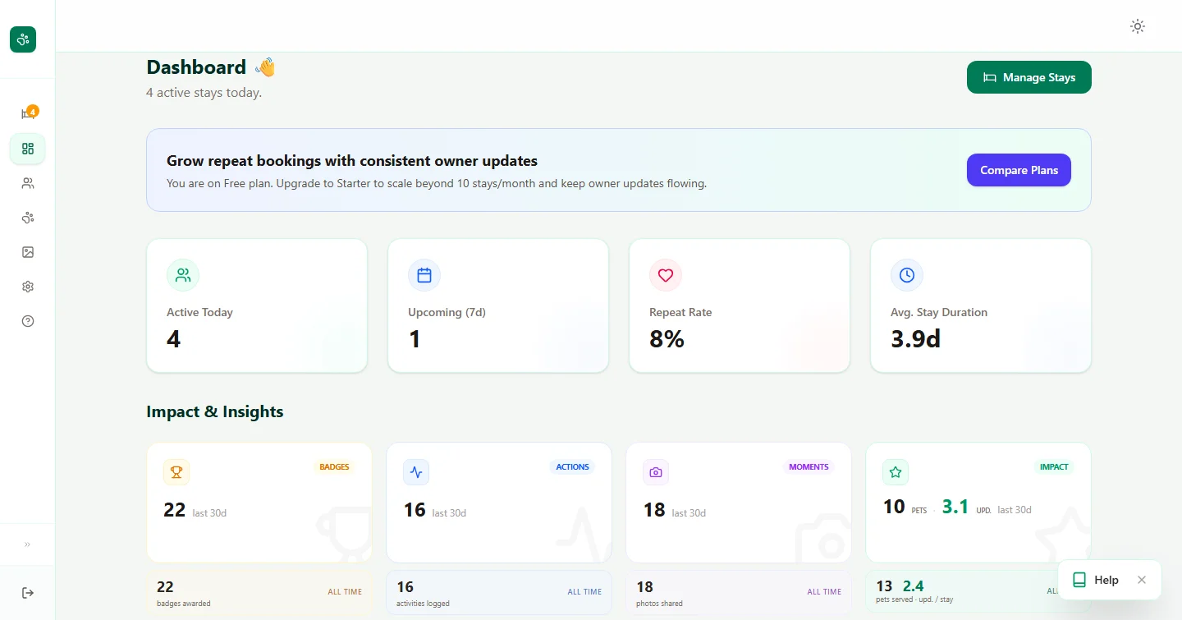Click the Avg. Stay Duration clock icon
This screenshot has width=1182, height=620.
click(907, 275)
